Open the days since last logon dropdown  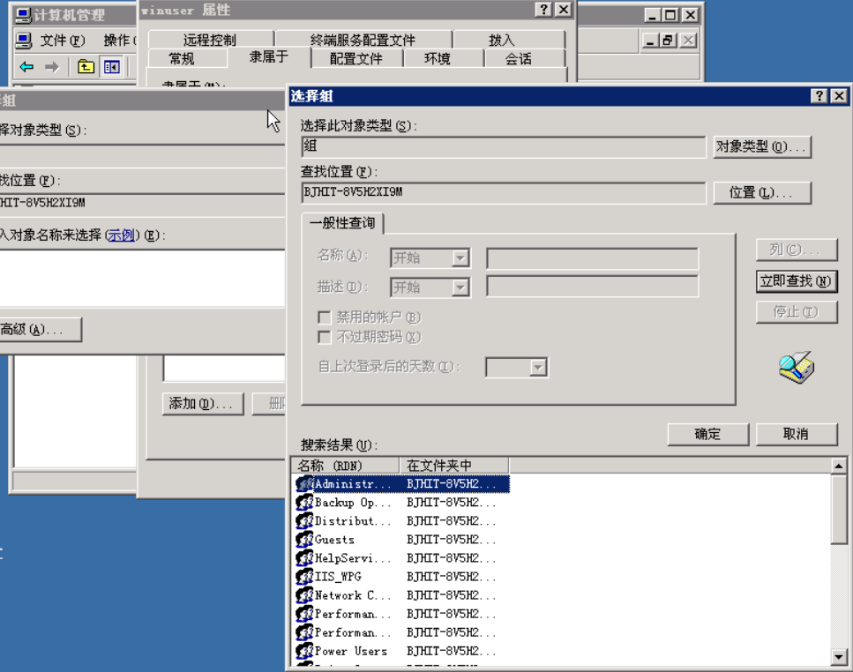coord(537,367)
